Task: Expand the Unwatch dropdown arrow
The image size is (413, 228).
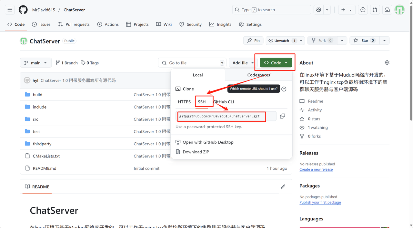Action: click(x=301, y=41)
